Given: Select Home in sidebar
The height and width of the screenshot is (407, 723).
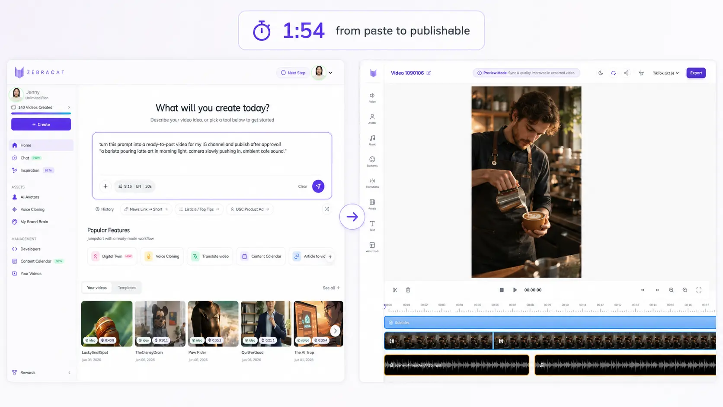Looking at the screenshot, I should [41, 145].
